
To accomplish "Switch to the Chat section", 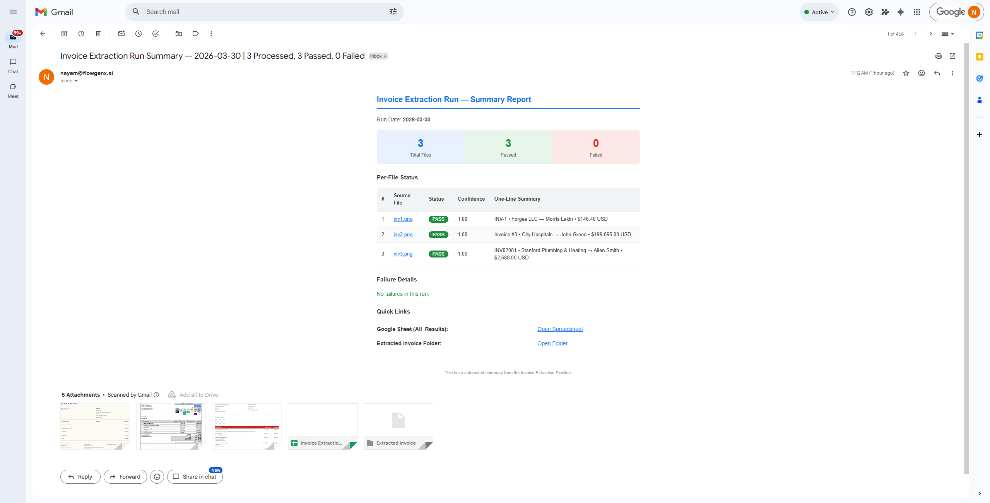I will pos(13,66).
